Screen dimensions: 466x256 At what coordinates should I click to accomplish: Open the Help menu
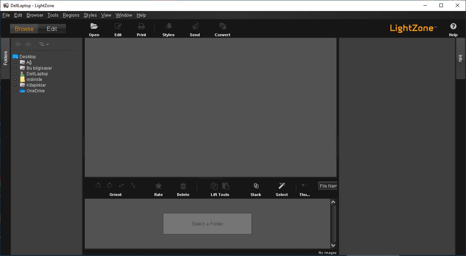pyautogui.click(x=141, y=15)
